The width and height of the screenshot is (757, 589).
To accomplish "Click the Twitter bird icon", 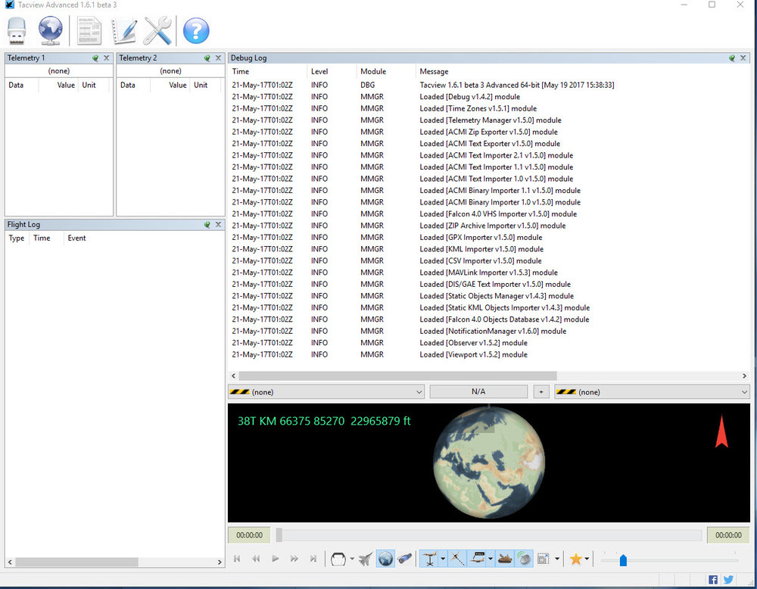I will 728,580.
